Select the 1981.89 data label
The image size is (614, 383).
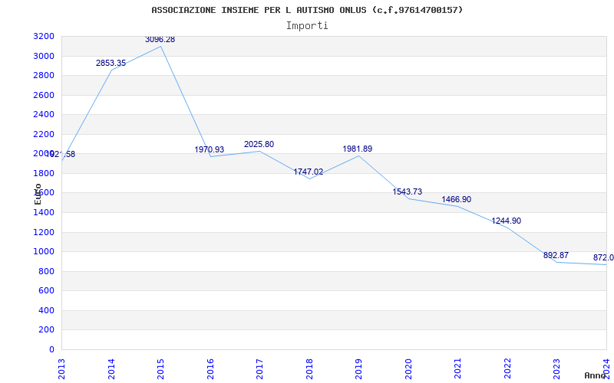[x=358, y=149]
